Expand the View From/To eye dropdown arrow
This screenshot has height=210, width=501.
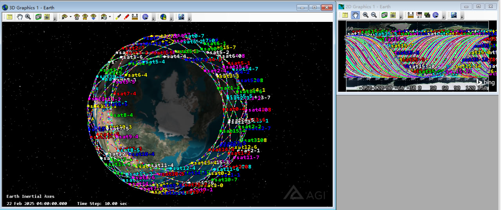pyautogui.click(x=70, y=17)
